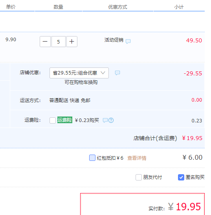Click the 优惠方式 column header
This screenshot has width=211, height=215.
(117, 7)
